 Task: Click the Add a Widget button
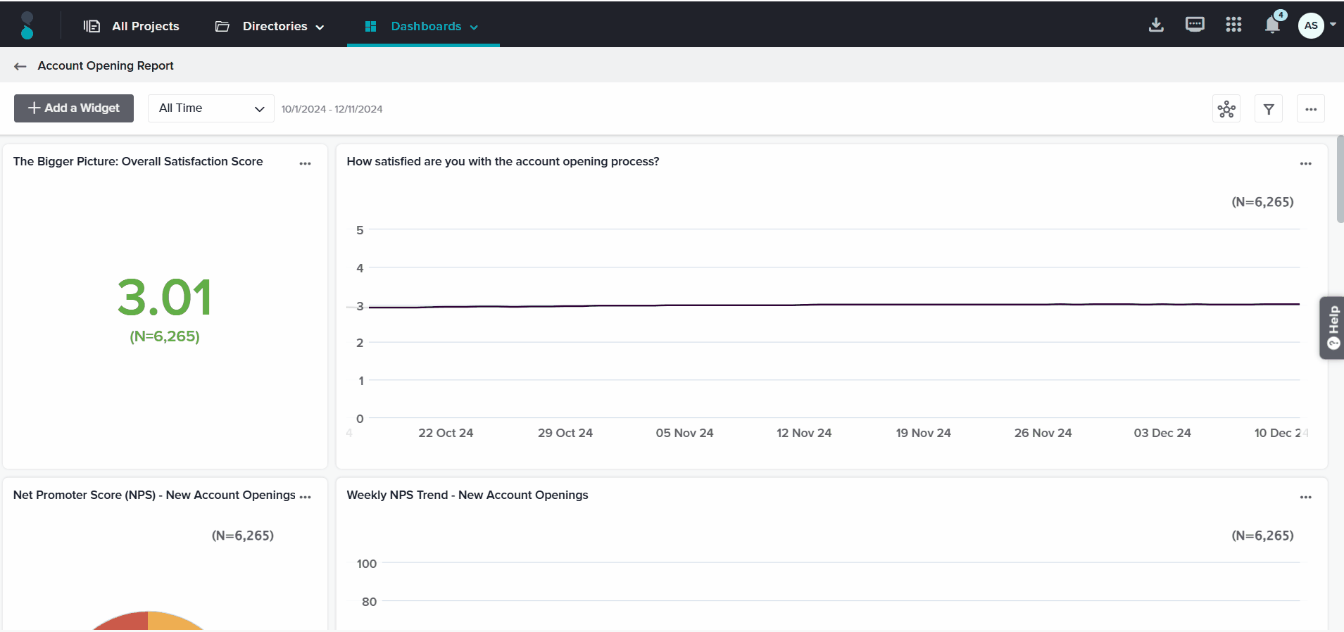pyautogui.click(x=74, y=108)
